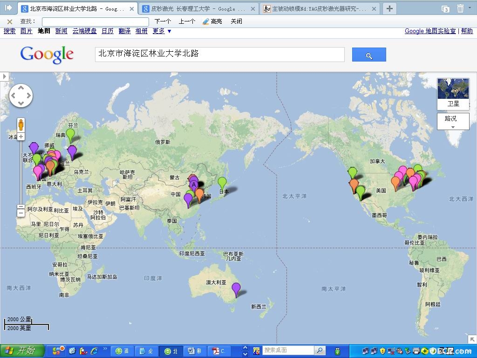Switch to the 皮秒激光 长春理工大学 Google tab
The height and width of the screenshot is (358, 477).
[198, 9]
